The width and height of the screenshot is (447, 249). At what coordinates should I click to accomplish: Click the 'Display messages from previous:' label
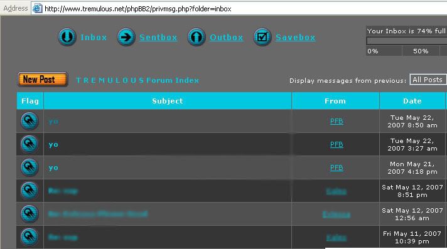(348, 81)
